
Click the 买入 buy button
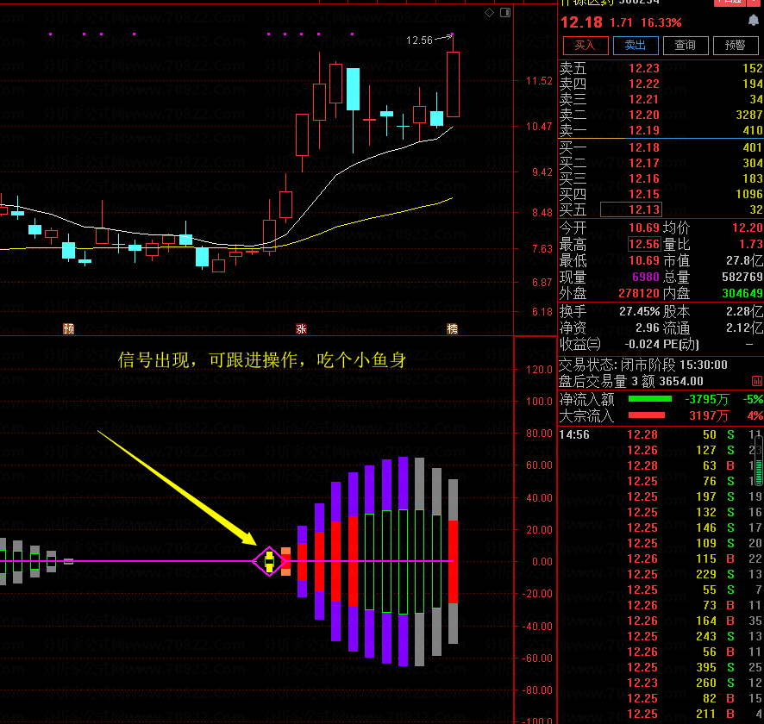click(586, 46)
